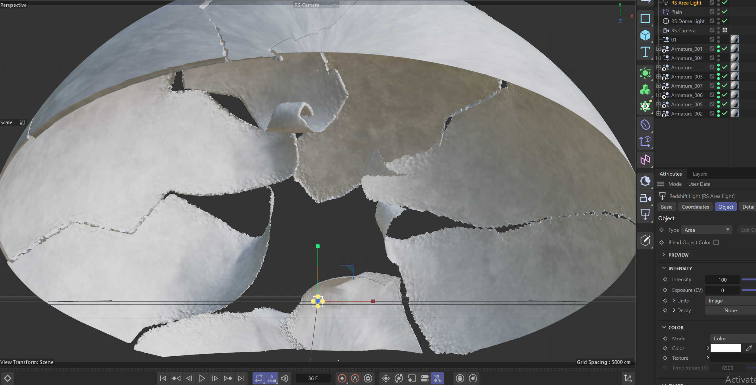Jump to next keyframe
Viewport: 756px width, 385px height.
(228, 378)
